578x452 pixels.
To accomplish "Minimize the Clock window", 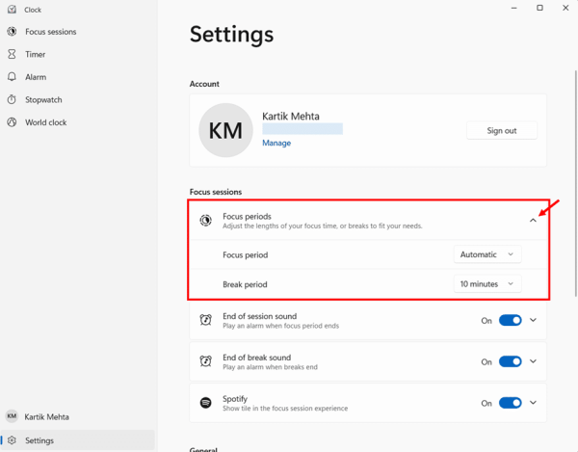I will pyautogui.click(x=513, y=8).
